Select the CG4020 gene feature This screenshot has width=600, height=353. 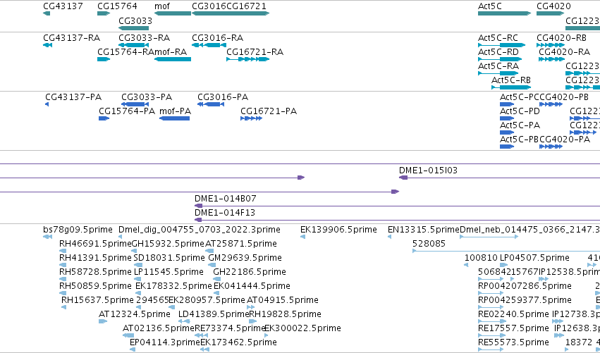point(550,13)
